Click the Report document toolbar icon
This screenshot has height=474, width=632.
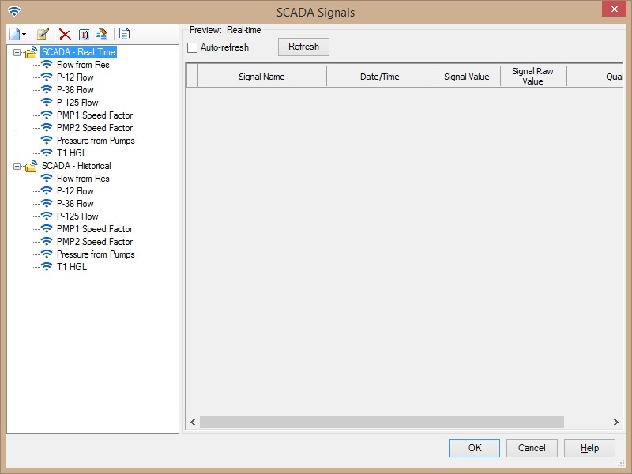(x=125, y=34)
